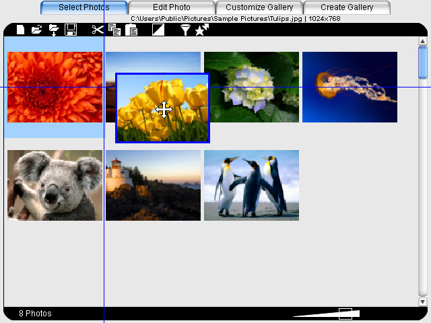Open the Create Gallery tab
Image resolution: width=431 pixels, height=323 pixels.
(347, 7)
